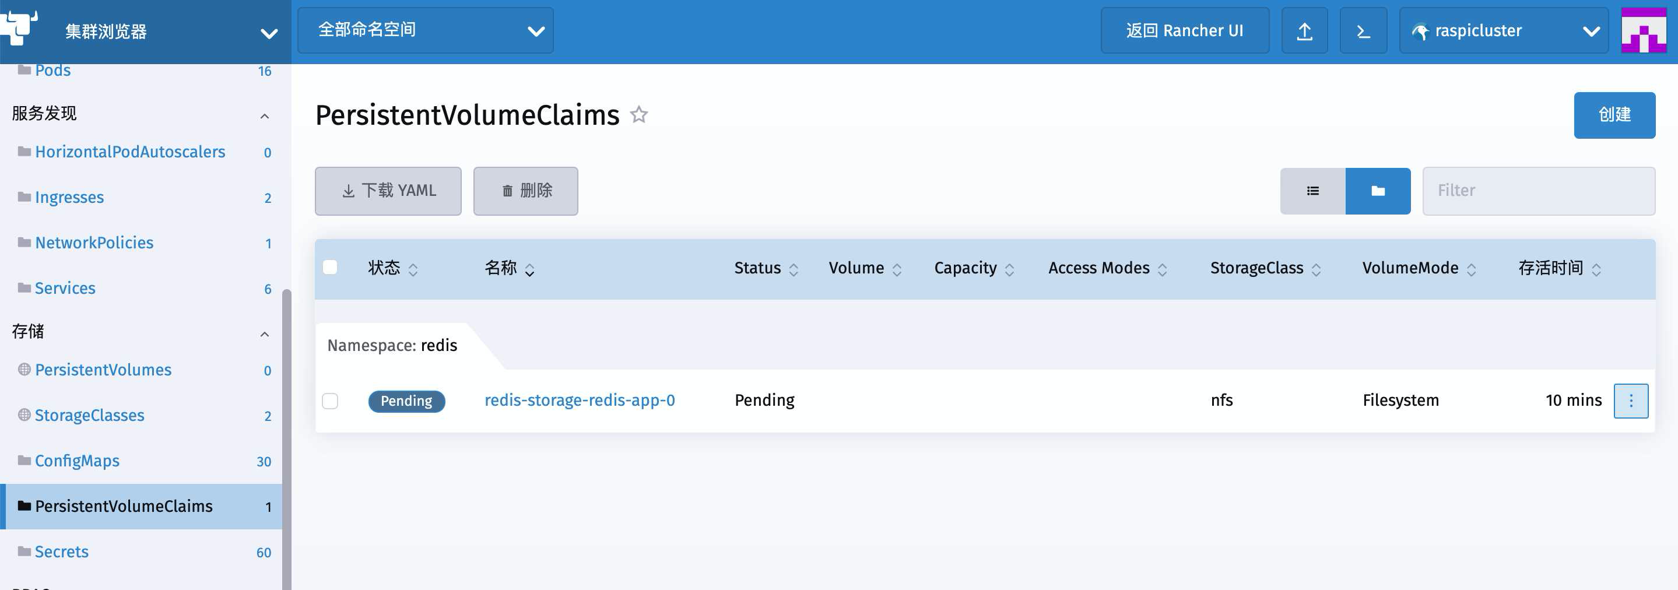Click folder icon next to HorizontalPodAutoscalers
The height and width of the screenshot is (590, 1678).
[x=24, y=151]
